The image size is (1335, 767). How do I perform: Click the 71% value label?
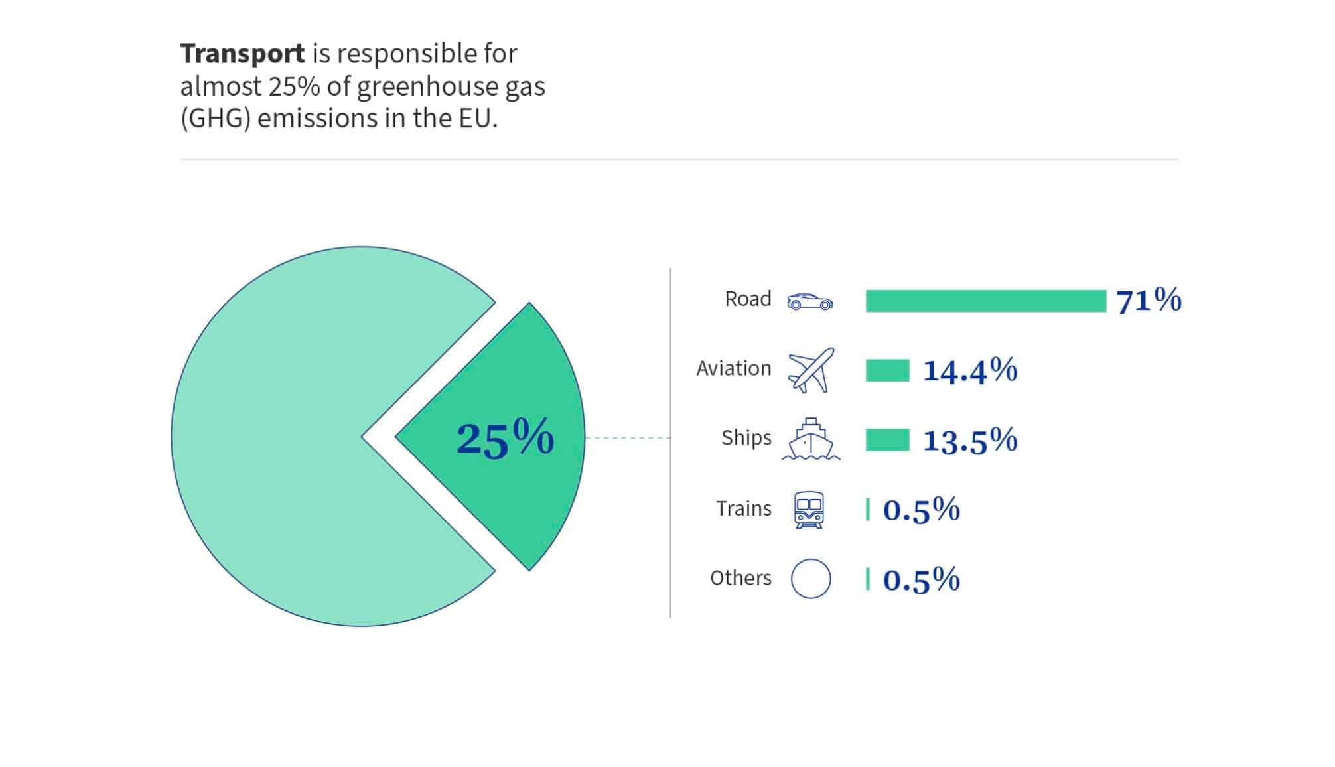click(x=1149, y=301)
